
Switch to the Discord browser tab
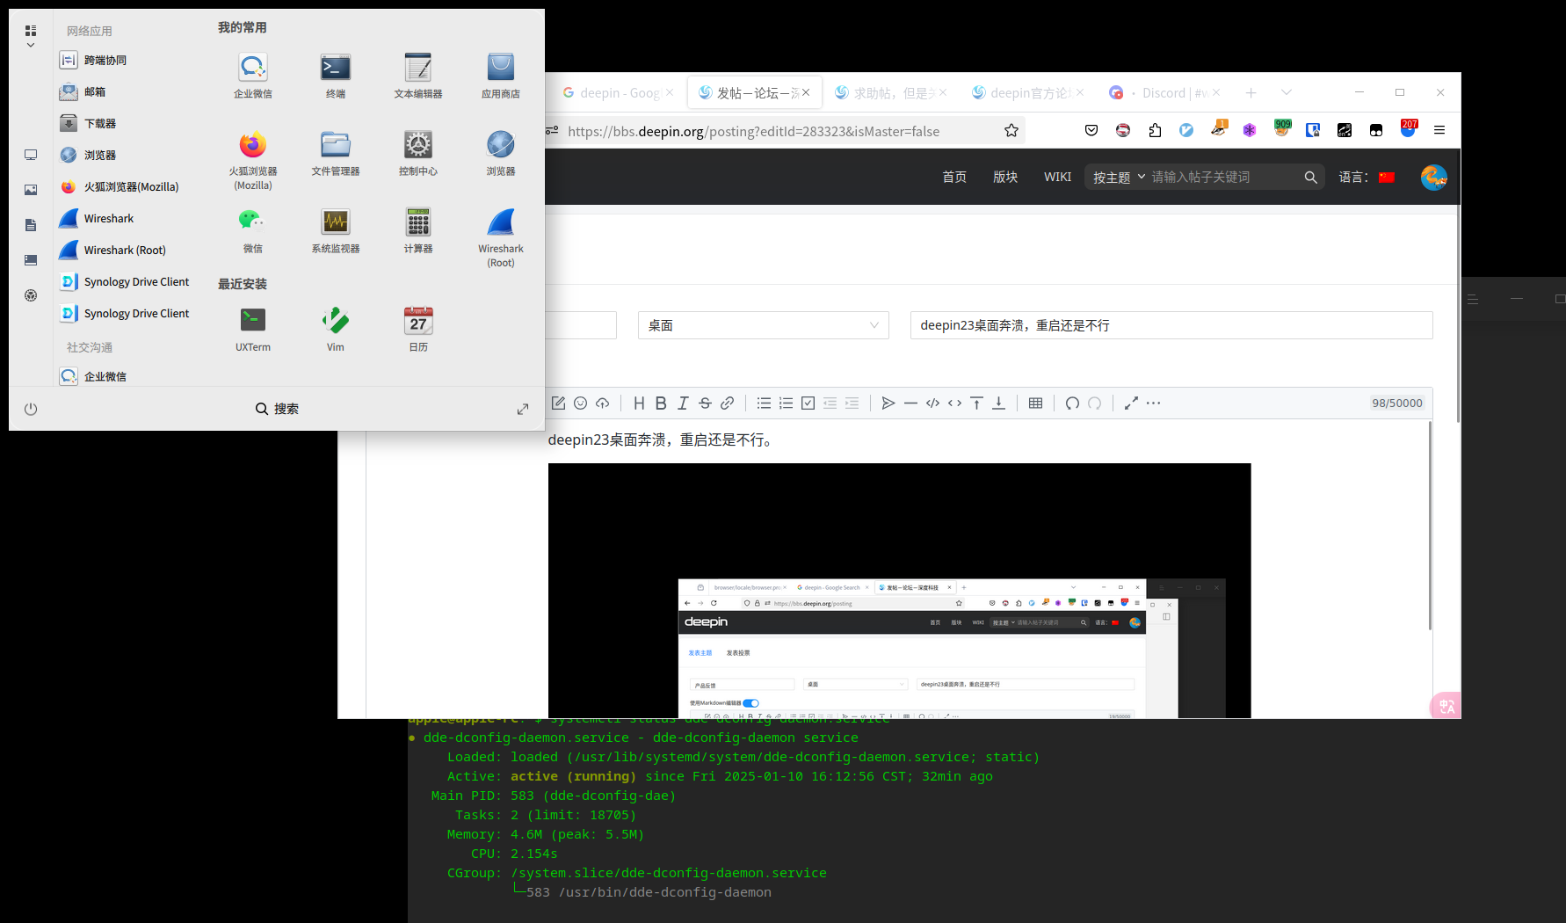pyautogui.click(x=1164, y=92)
